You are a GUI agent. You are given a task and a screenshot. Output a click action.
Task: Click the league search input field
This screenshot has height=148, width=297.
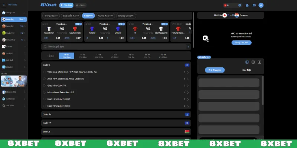[x=111, y=47]
